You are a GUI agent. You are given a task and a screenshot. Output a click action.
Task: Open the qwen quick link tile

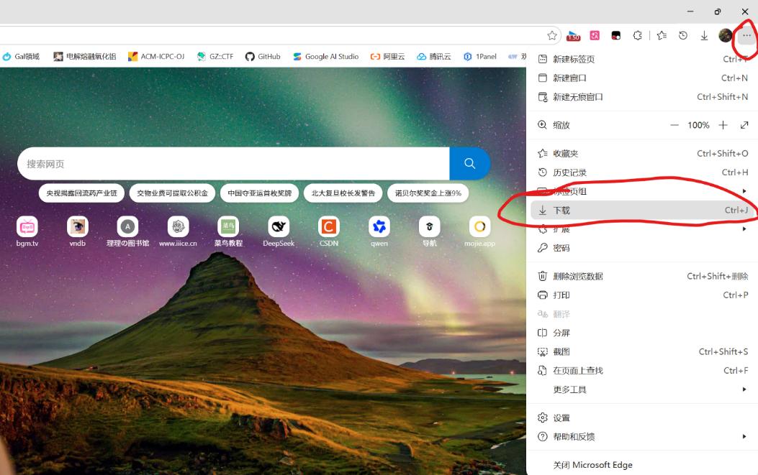coord(379,231)
